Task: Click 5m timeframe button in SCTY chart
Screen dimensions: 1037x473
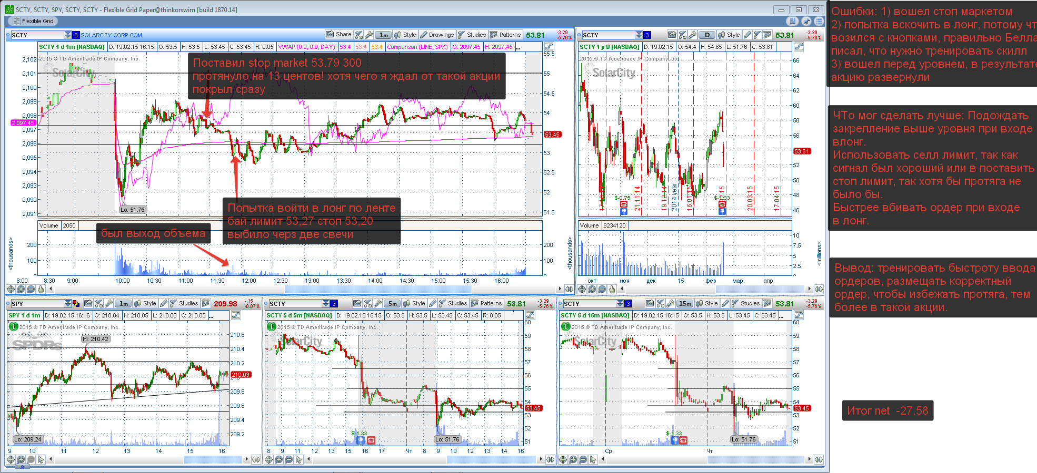Action: click(392, 304)
